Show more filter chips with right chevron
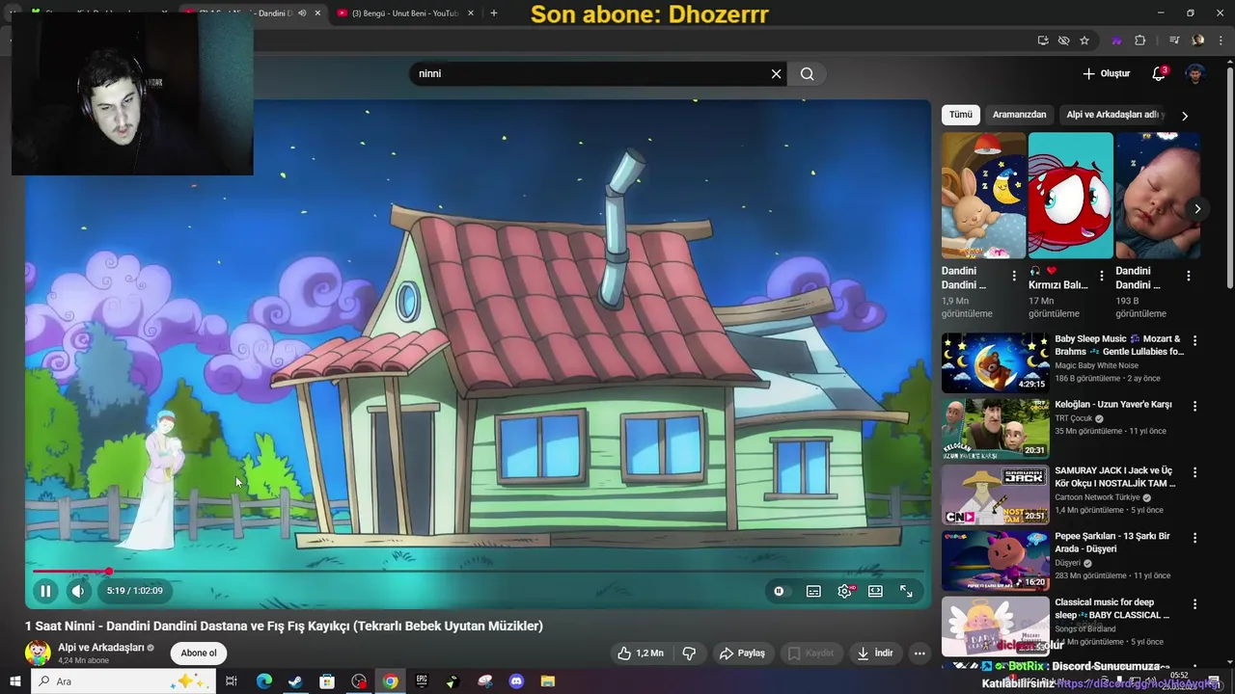The width and height of the screenshot is (1235, 694). tap(1185, 115)
